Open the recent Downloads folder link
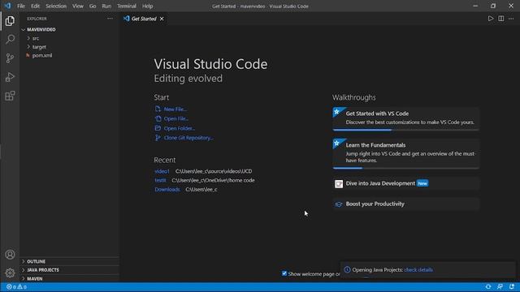 [x=167, y=189]
